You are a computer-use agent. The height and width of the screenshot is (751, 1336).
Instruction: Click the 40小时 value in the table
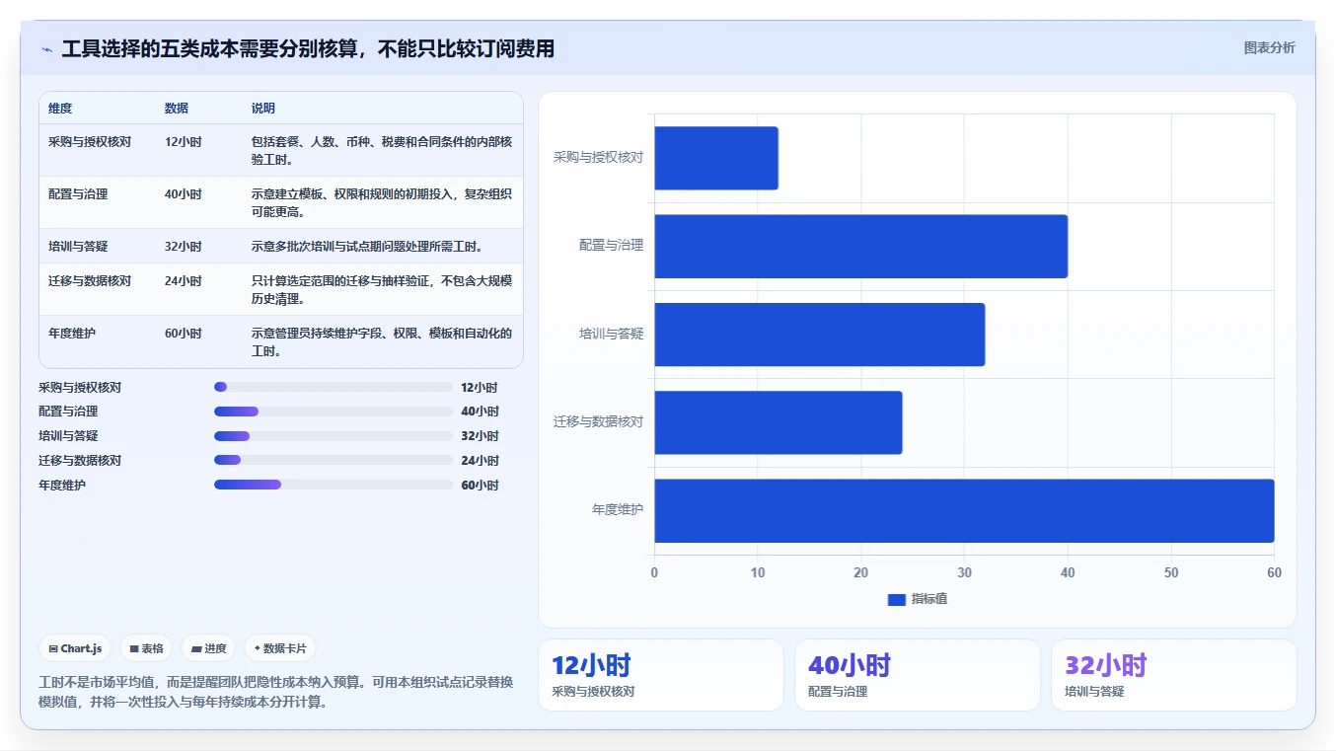pos(184,194)
